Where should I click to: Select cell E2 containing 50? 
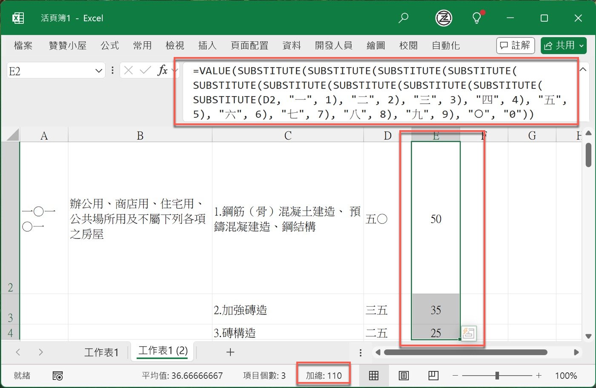tap(436, 218)
